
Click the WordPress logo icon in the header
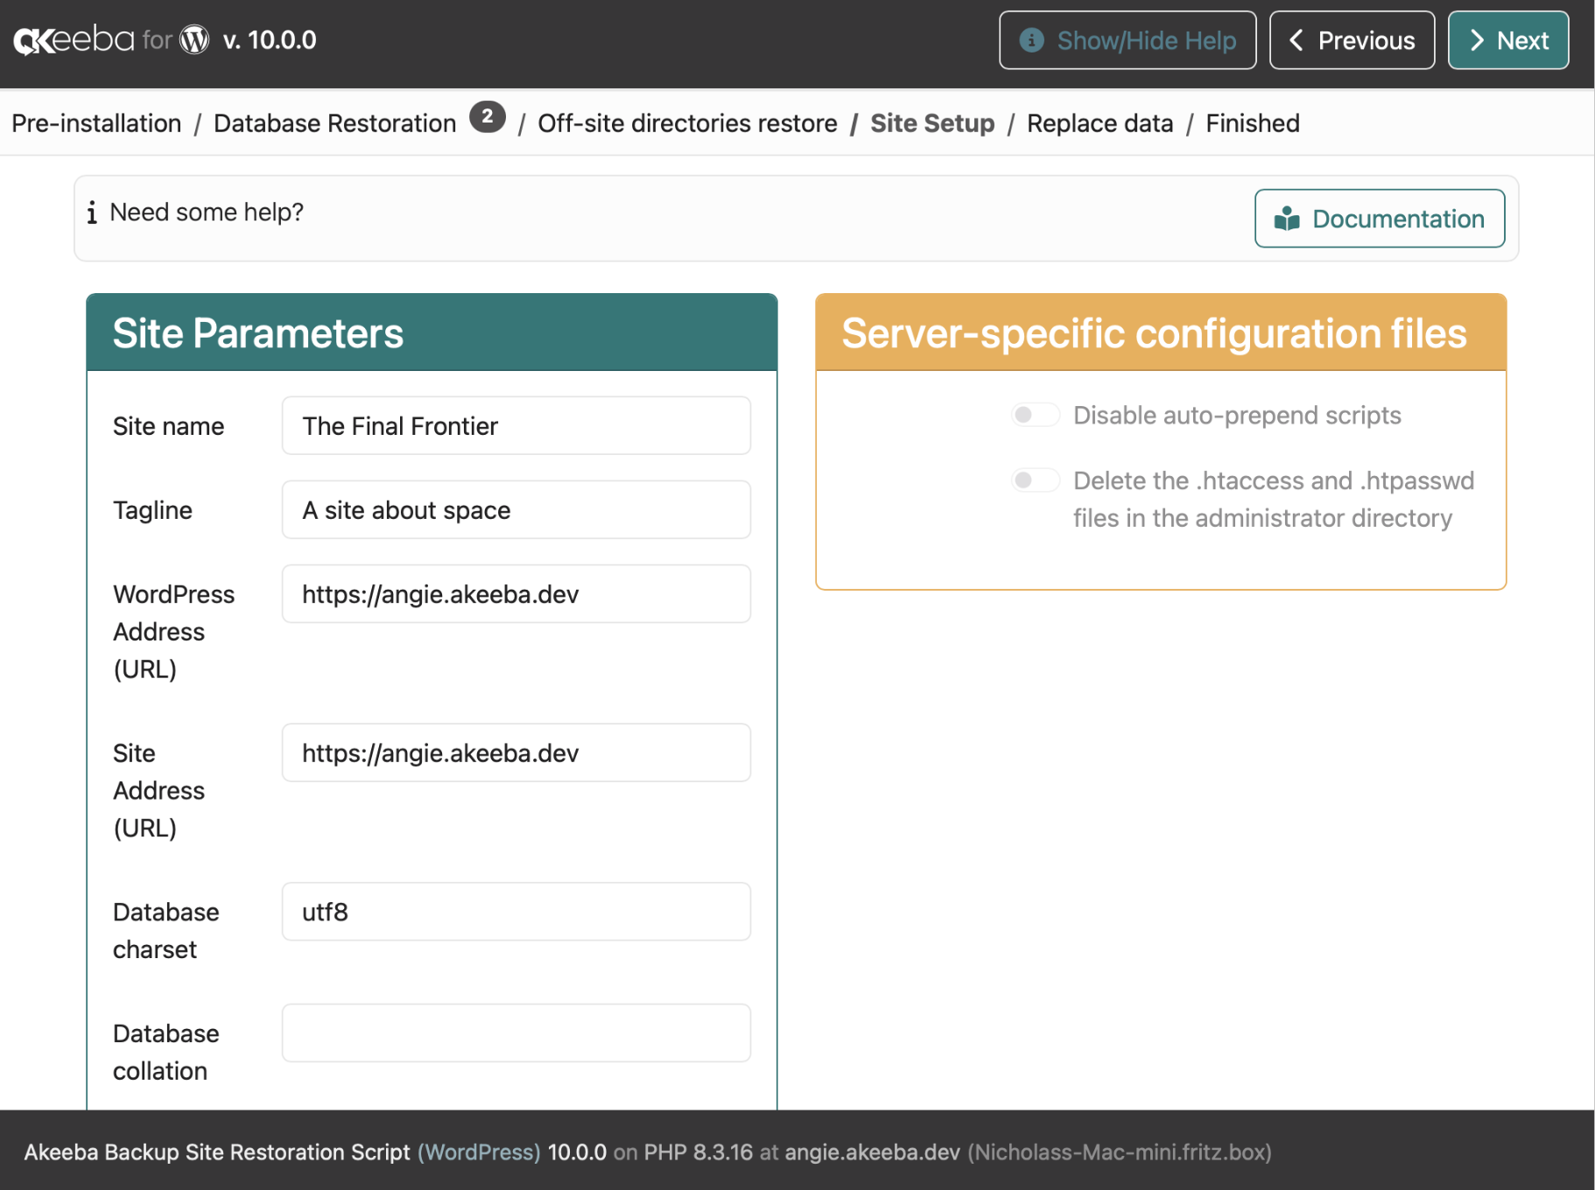tap(194, 40)
